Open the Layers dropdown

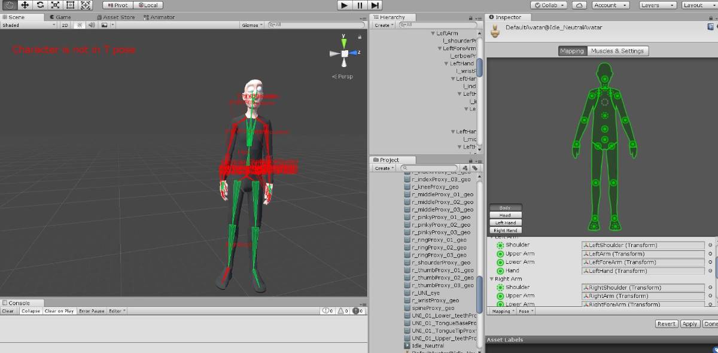pos(657,5)
